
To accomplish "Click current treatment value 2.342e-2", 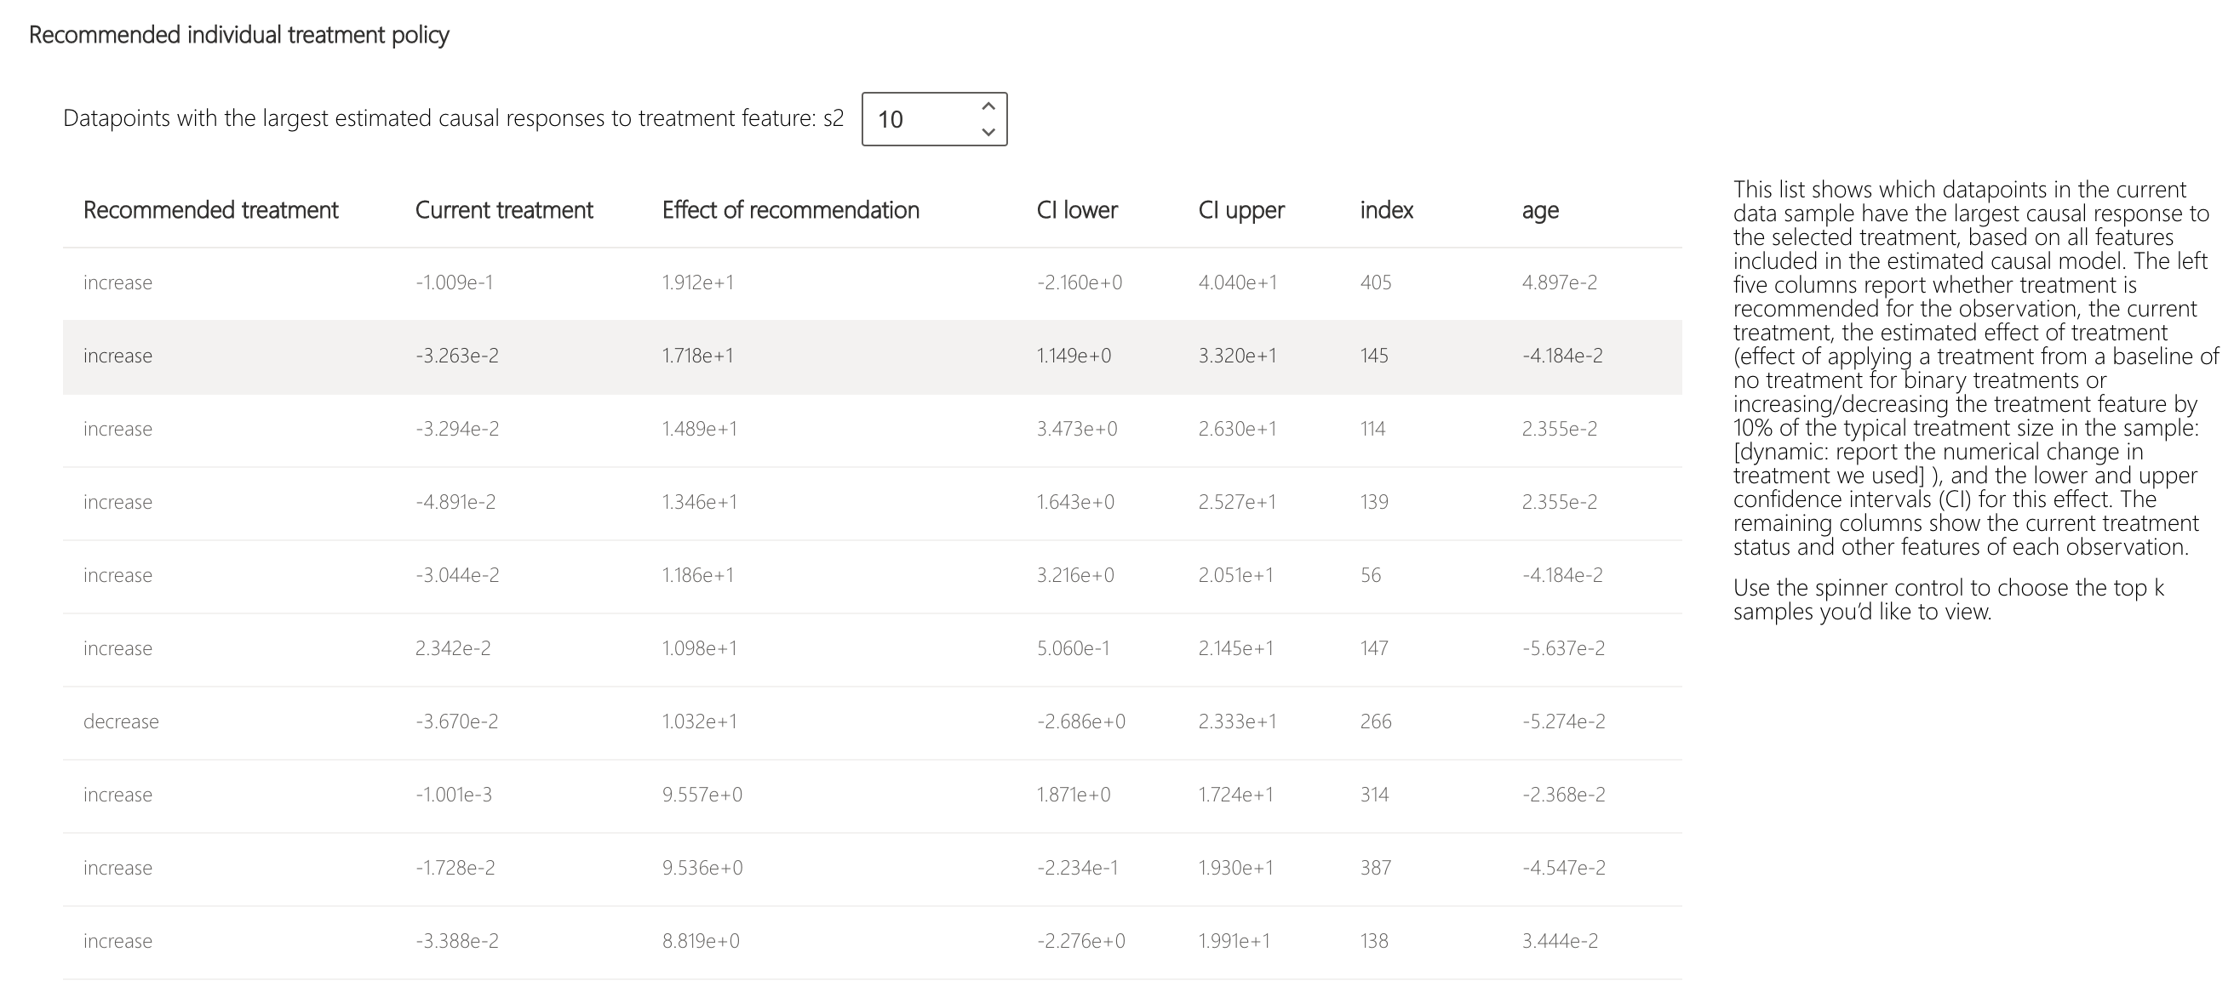I will [x=453, y=649].
